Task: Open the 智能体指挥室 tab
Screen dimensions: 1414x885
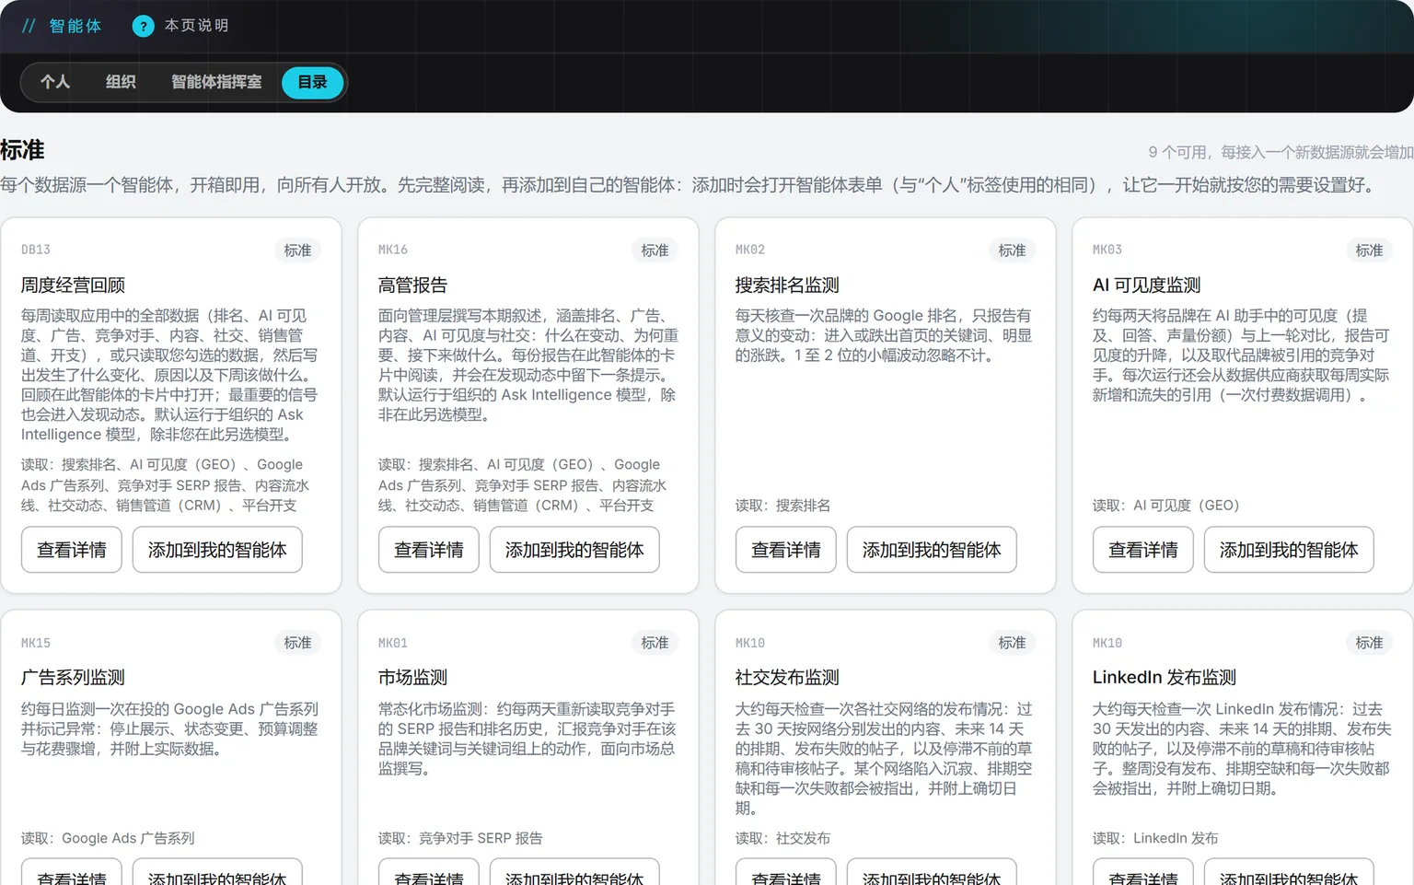Action: tap(216, 82)
